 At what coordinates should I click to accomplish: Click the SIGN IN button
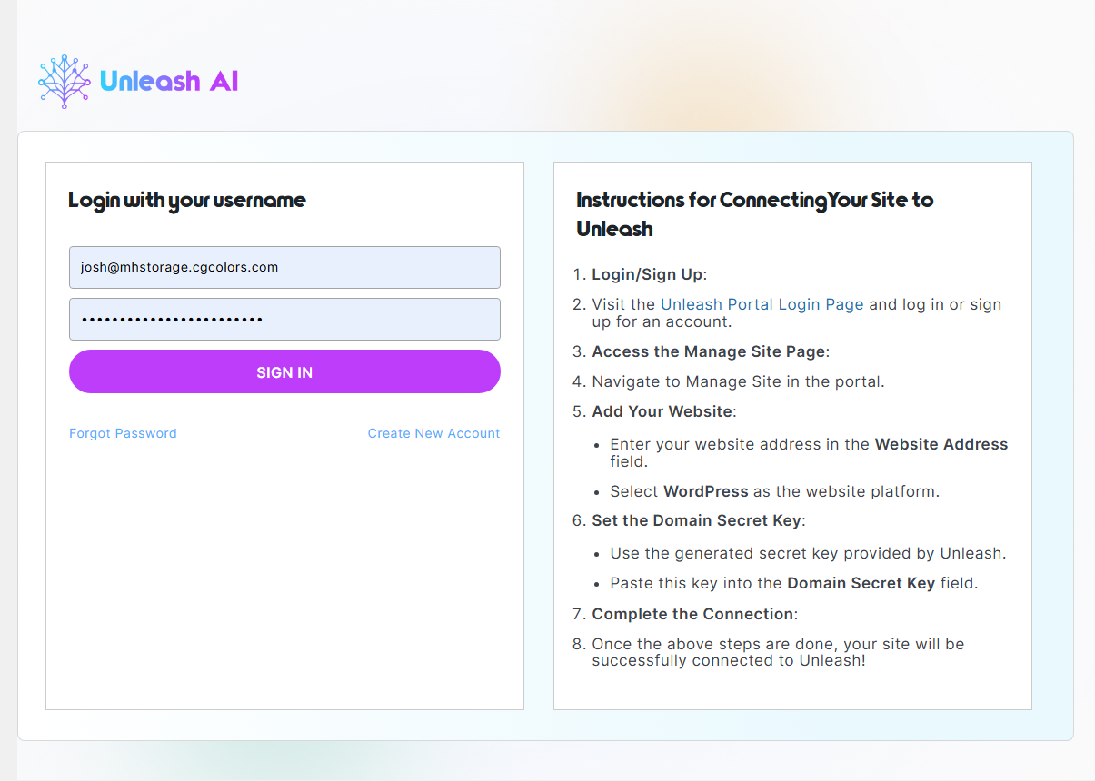(284, 371)
